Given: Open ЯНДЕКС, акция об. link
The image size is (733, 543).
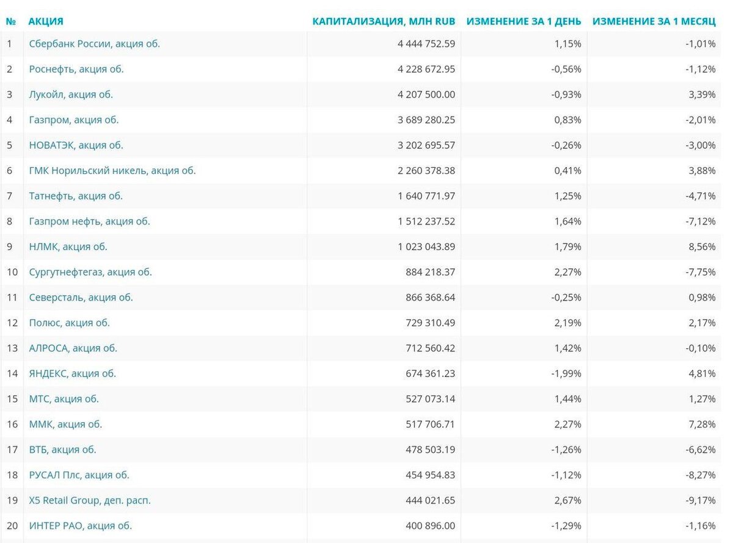Looking at the screenshot, I should 73,373.
